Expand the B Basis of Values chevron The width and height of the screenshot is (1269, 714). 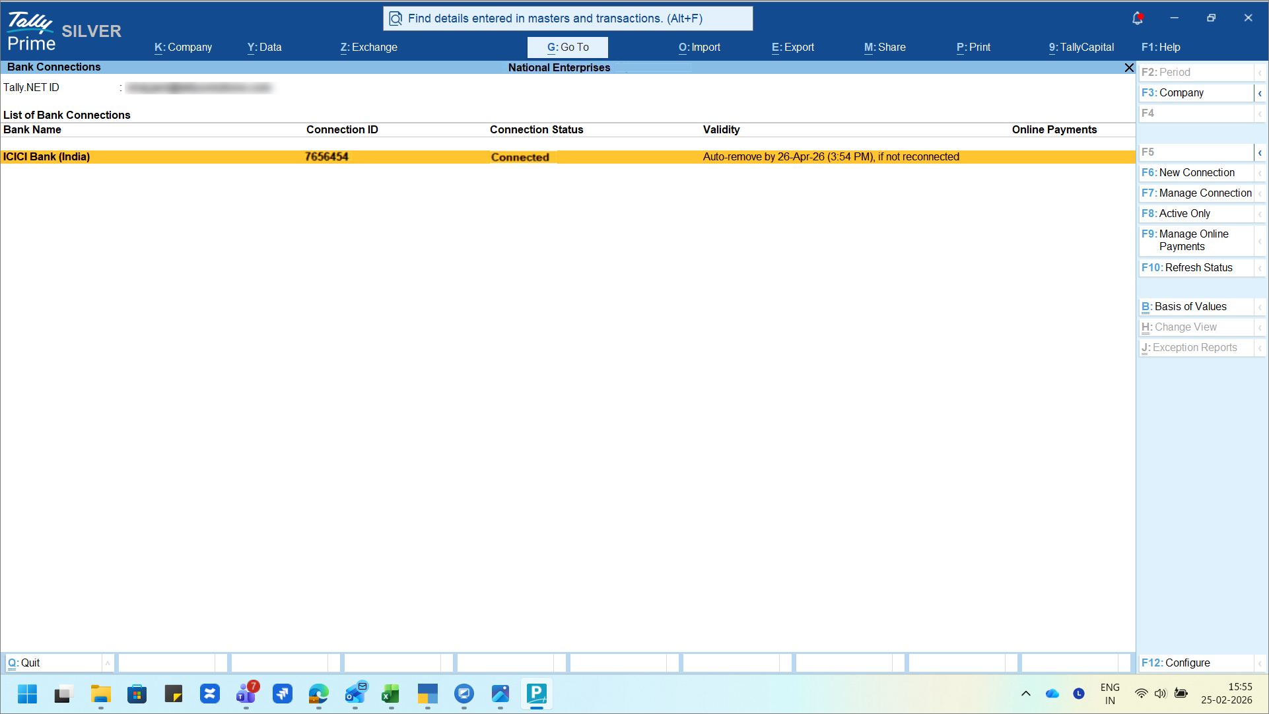(1260, 307)
